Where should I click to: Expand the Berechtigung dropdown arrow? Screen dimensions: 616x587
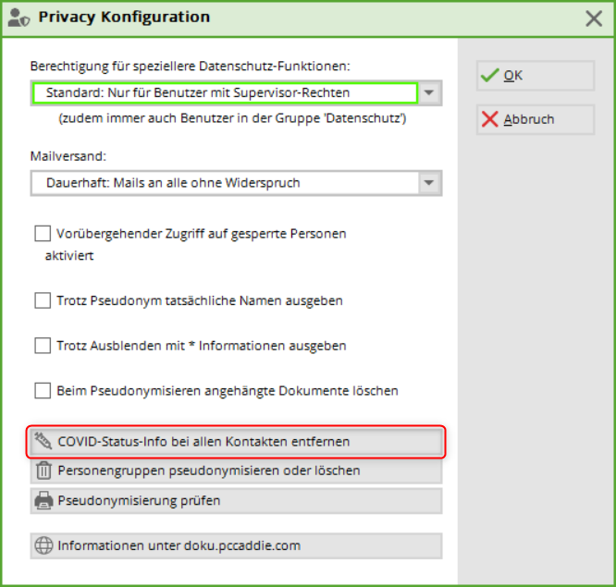point(430,93)
